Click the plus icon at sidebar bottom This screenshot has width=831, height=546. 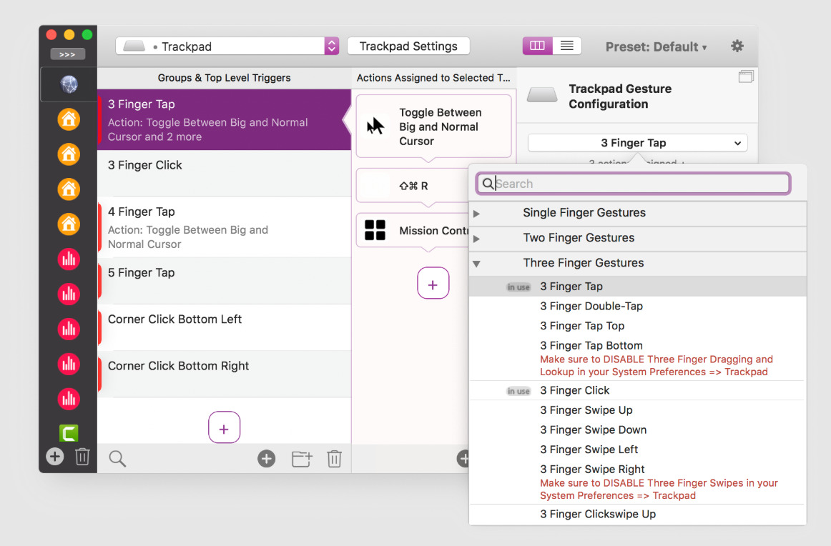pos(54,457)
